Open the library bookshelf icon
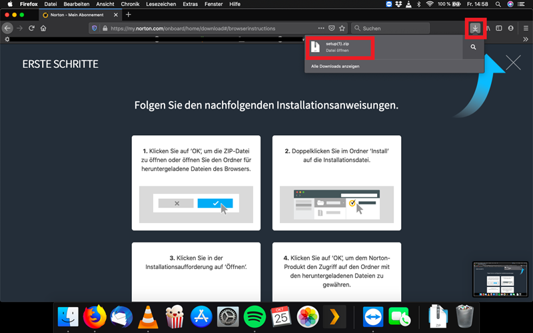 tap(488, 28)
